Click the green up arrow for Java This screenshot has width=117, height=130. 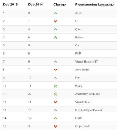[55, 13]
